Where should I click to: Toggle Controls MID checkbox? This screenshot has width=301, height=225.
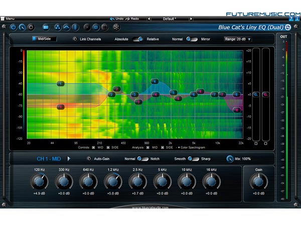coord(93,147)
